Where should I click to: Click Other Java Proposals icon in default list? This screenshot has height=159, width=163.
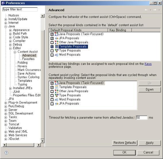coord(56,42)
